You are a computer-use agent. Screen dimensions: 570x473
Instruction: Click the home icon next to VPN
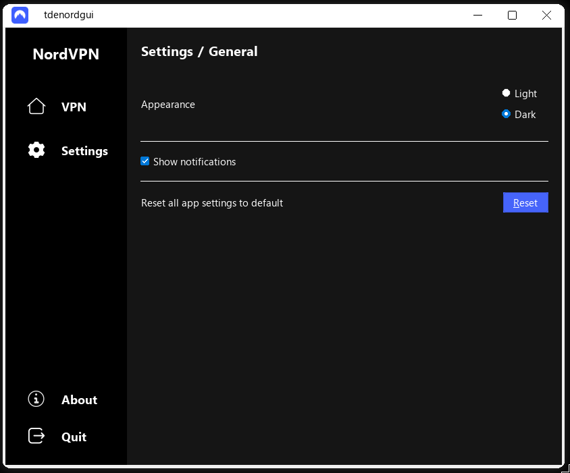[36, 107]
